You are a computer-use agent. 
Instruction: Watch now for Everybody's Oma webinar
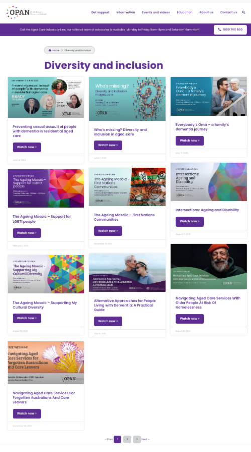tap(190, 141)
